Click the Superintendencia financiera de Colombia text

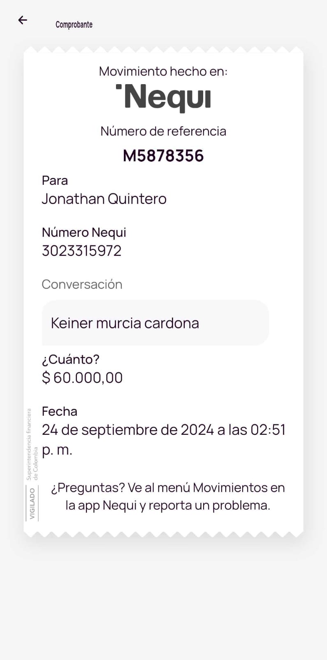tap(32, 445)
